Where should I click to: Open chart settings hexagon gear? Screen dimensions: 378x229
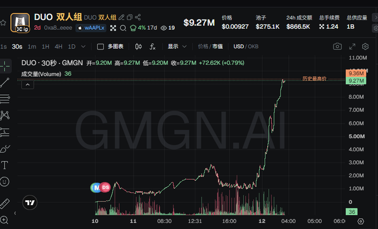pyautogui.click(x=365, y=47)
